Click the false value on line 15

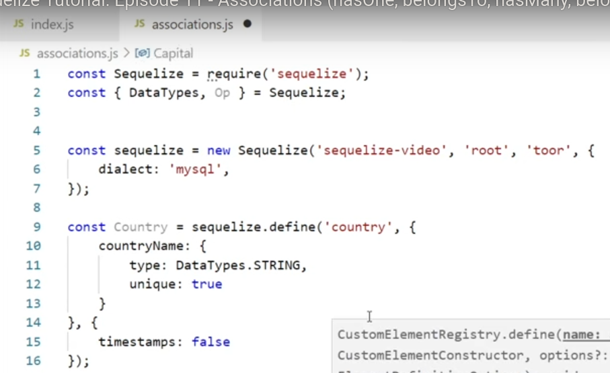[x=211, y=342]
